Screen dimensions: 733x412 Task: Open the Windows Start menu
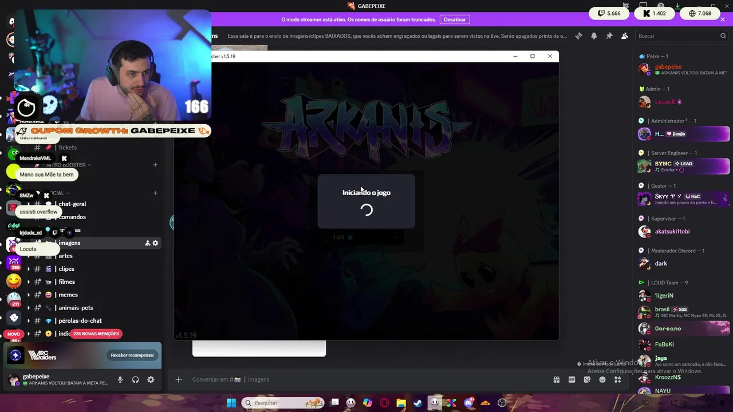(231, 403)
